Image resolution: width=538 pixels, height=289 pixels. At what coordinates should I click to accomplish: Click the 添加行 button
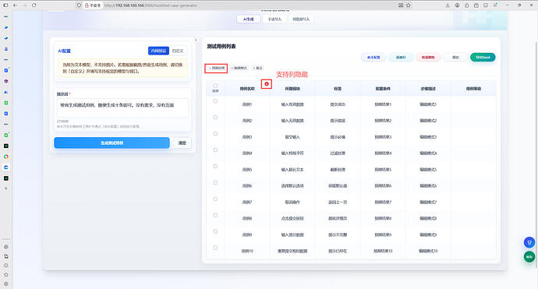pos(401,57)
